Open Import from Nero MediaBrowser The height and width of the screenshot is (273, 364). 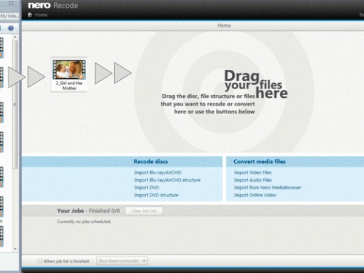click(268, 187)
